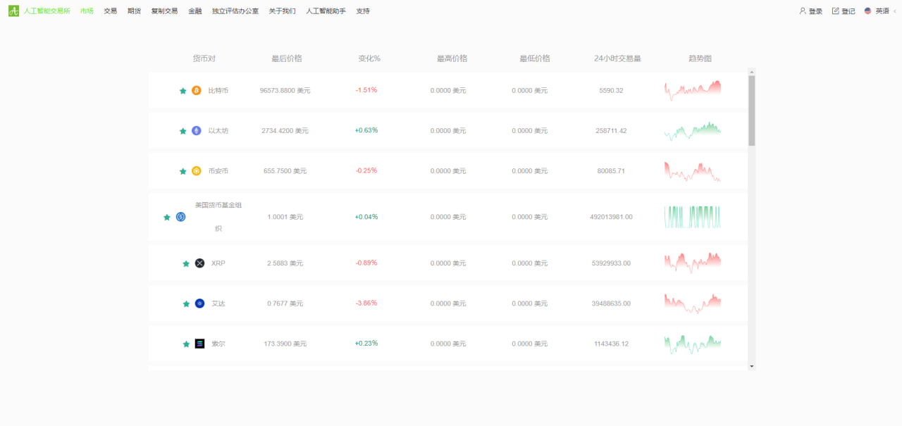Image resolution: width=902 pixels, height=426 pixels.
Task: Open the 复制交易 menu item
Action: (x=164, y=11)
